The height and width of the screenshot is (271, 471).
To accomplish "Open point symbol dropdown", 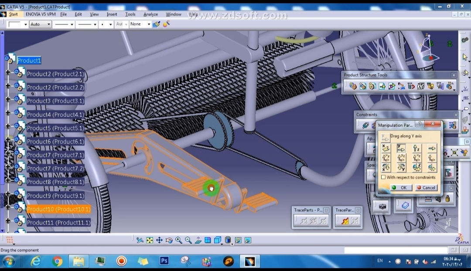I will [110, 24].
